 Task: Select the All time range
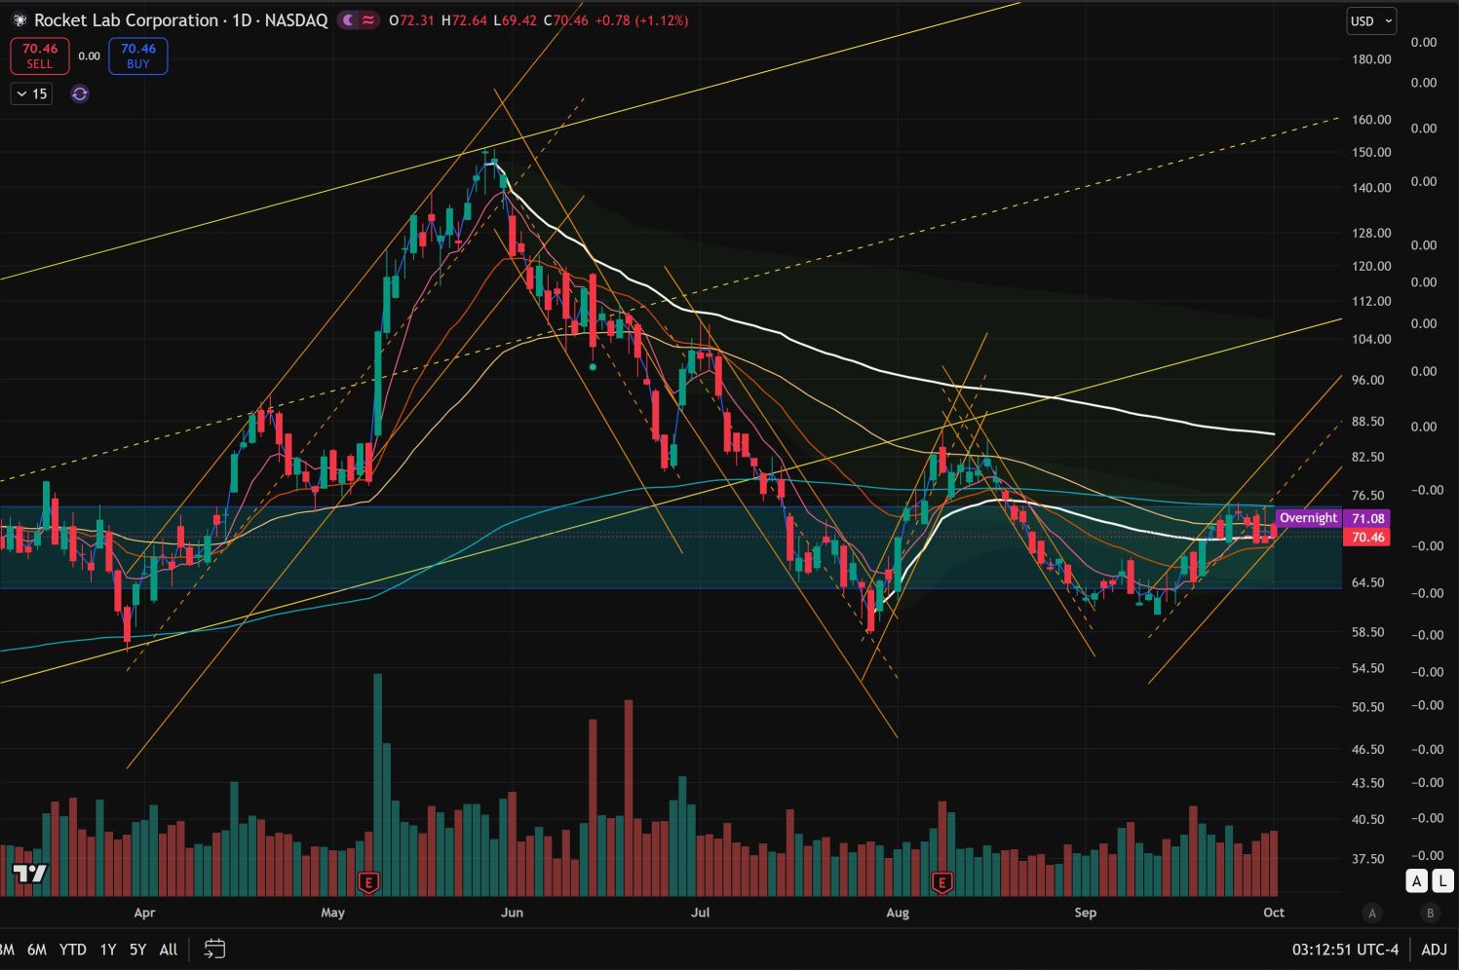169,949
